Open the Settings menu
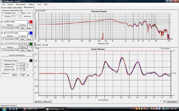The width and height of the screenshot is (179, 111). (31, 4)
